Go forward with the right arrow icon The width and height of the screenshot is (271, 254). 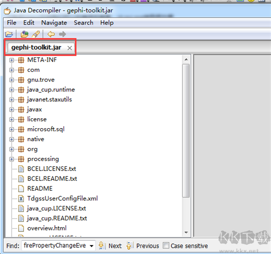pyautogui.click(x=62, y=34)
